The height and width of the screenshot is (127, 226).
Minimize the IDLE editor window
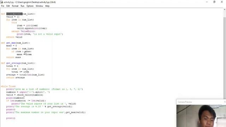tap(207, 2)
